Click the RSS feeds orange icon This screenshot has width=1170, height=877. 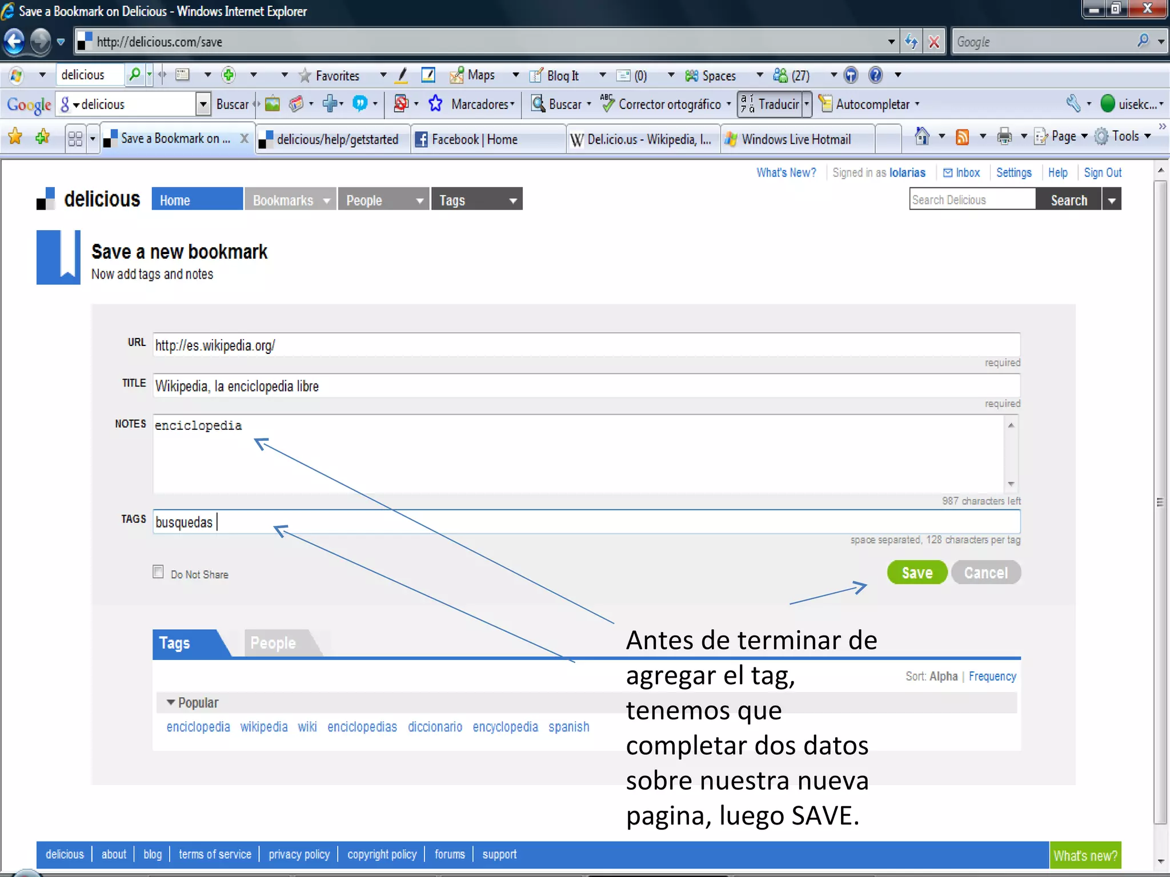tap(962, 137)
